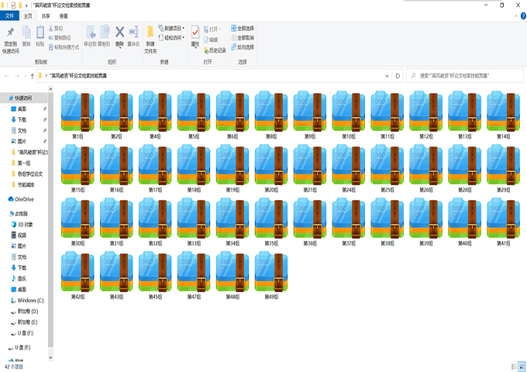Click the navigation pane vertical scrollbar
This screenshot has height=372, width=527.
(x=51, y=232)
